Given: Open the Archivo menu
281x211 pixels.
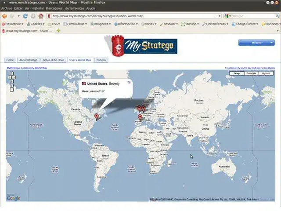Looking at the screenshot, I should tap(7, 8).
